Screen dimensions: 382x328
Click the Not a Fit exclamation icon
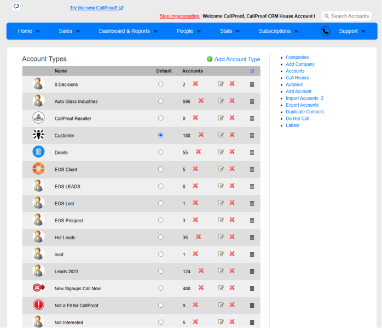[38, 304]
